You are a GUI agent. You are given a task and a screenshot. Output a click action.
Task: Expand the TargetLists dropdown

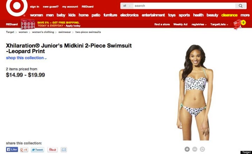[219, 24]
